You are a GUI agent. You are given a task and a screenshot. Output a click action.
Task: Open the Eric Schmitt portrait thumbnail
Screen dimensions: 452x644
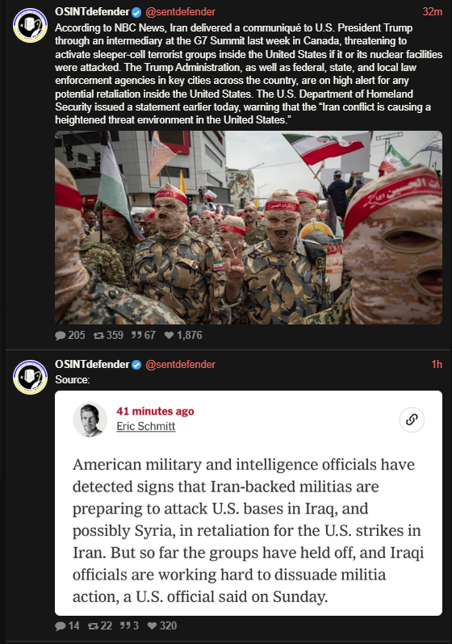pyautogui.click(x=90, y=420)
